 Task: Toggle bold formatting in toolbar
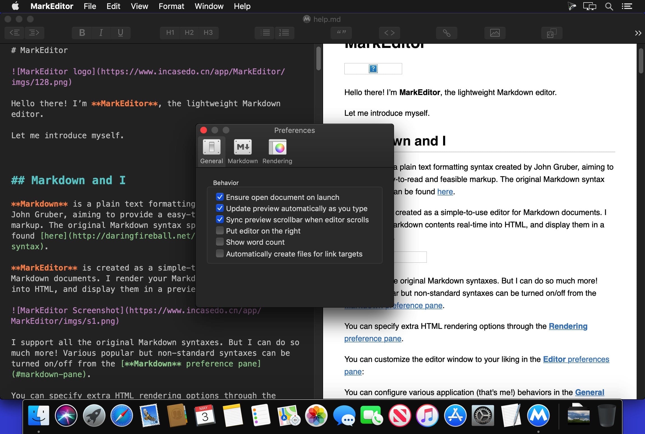82,33
